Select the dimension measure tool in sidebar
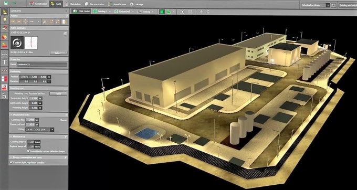Screen dimensions: 357x190 (x=5, y=54)
